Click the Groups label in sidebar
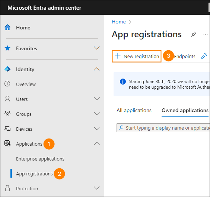 click(24, 114)
